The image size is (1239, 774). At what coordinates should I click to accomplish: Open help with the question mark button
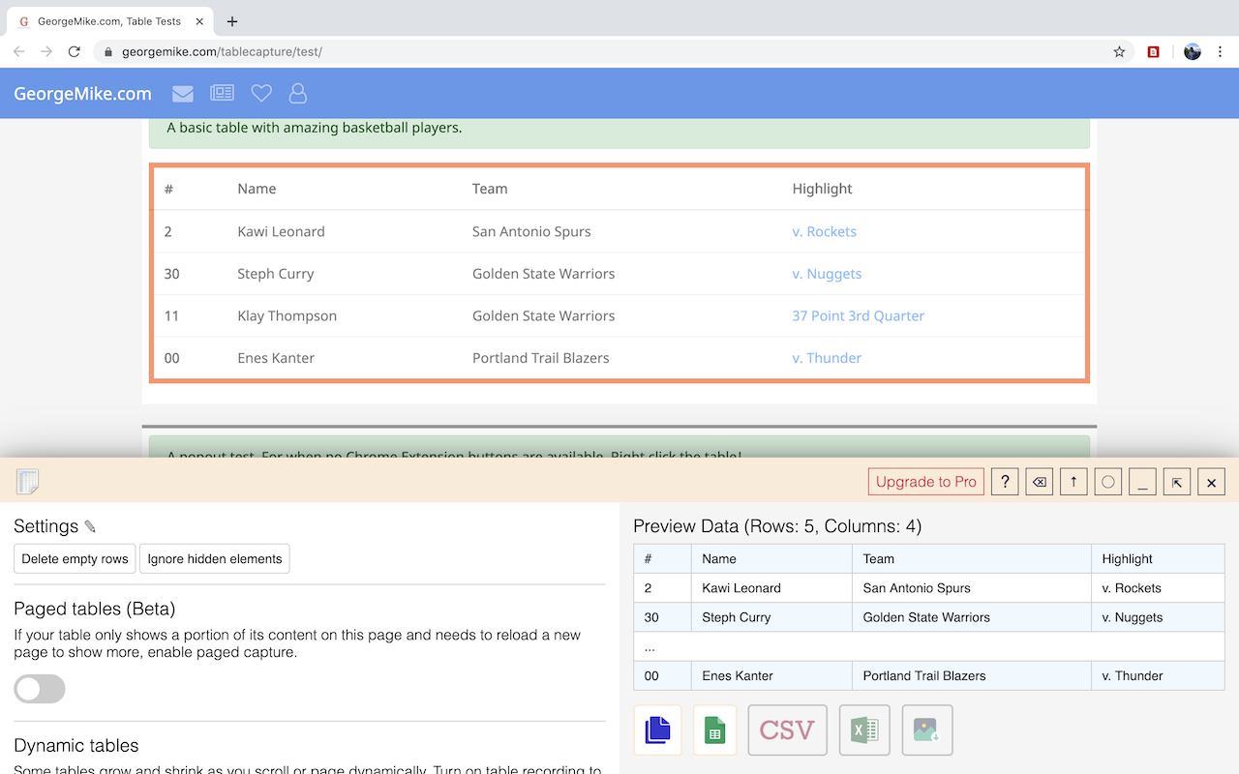tap(1005, 482)
